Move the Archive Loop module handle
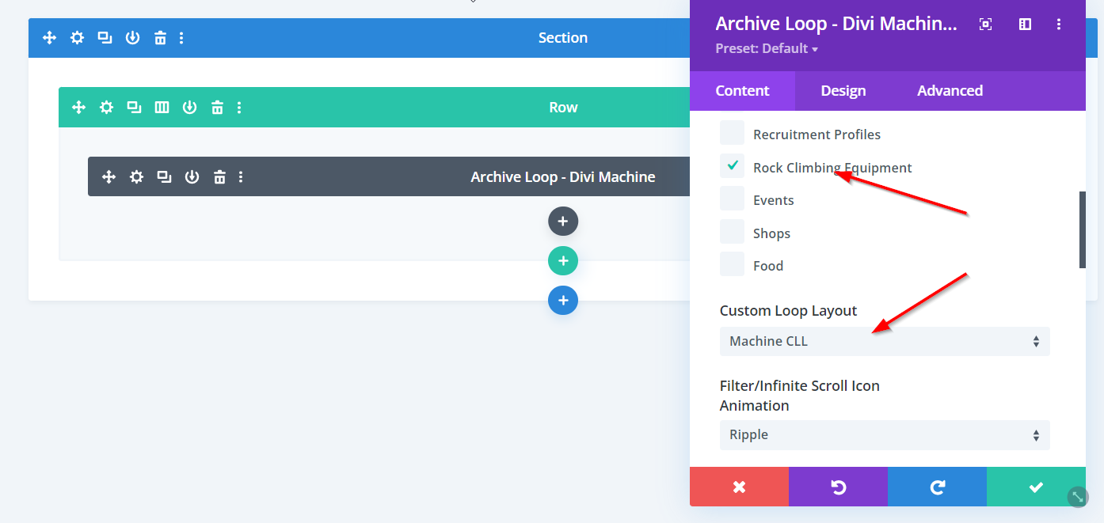This screenshot has width=1104, height=523. point(109,177)
